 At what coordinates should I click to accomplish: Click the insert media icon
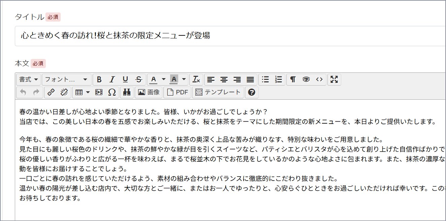(x=99, y=92)
